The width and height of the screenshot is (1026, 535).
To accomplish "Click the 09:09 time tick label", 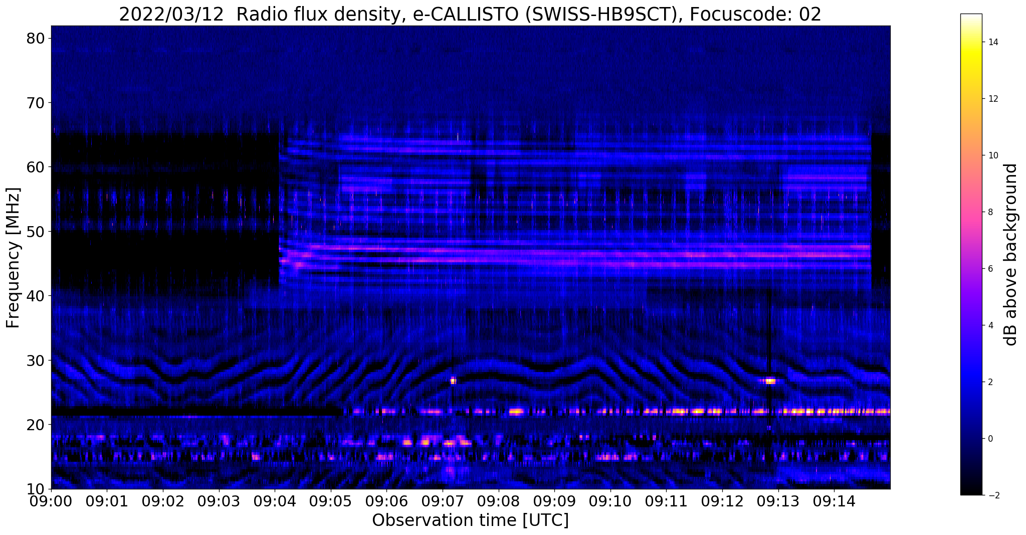I will pyautogui.click(x=554, y=500).
